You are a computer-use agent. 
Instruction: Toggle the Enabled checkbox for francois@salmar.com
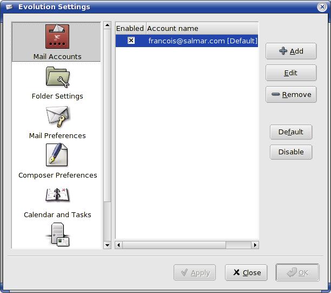[x=131, y=41]
